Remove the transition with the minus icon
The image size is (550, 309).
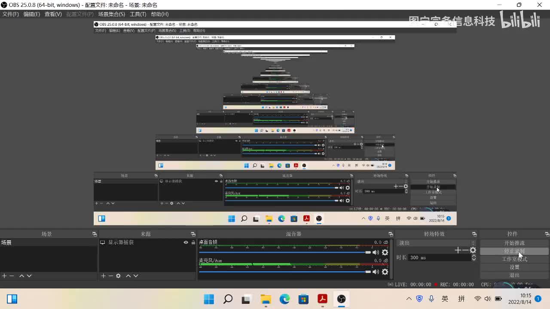pyautogui.click(x=465, y=250)
